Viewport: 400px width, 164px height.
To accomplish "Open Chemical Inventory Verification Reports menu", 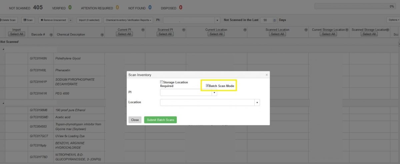I will point(129,20).
